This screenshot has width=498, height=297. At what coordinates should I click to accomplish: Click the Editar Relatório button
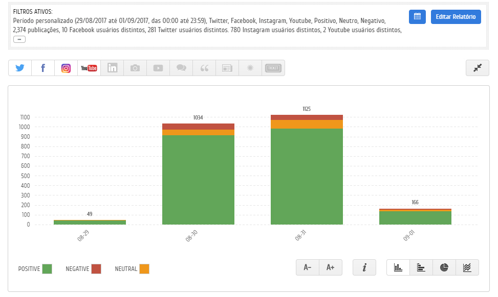pyautogui.click(x=456, y=17)
